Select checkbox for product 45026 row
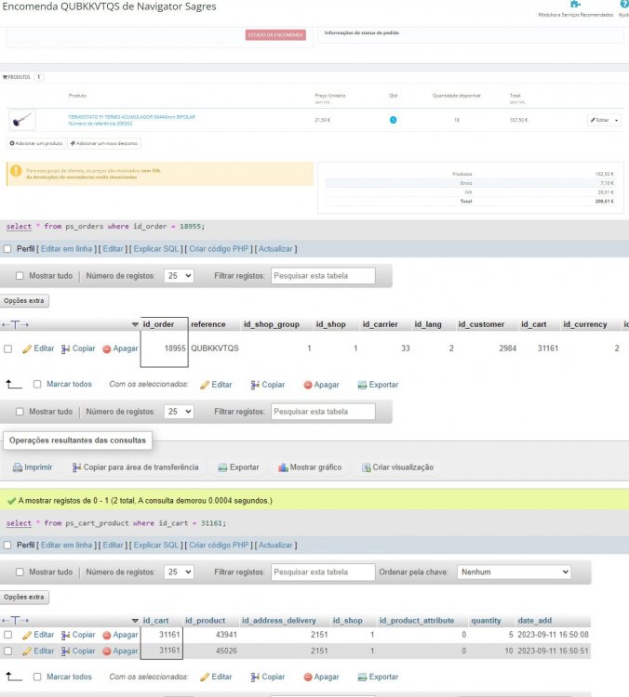Image resolution: width=629 pixels, height=697 pixels. coord(8,651)
